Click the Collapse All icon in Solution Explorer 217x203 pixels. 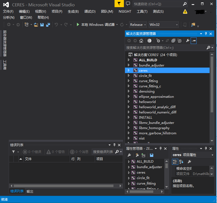[173, 41]
